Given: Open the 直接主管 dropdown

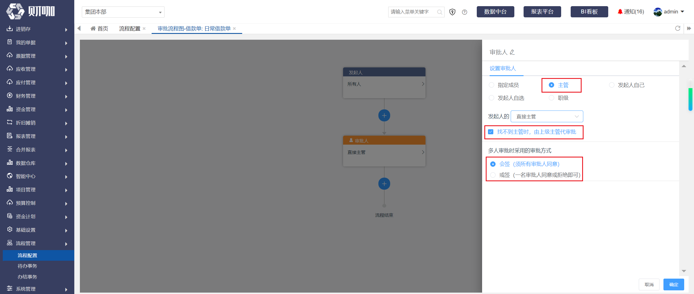Looking at the screenshot, I should [547, 116].
